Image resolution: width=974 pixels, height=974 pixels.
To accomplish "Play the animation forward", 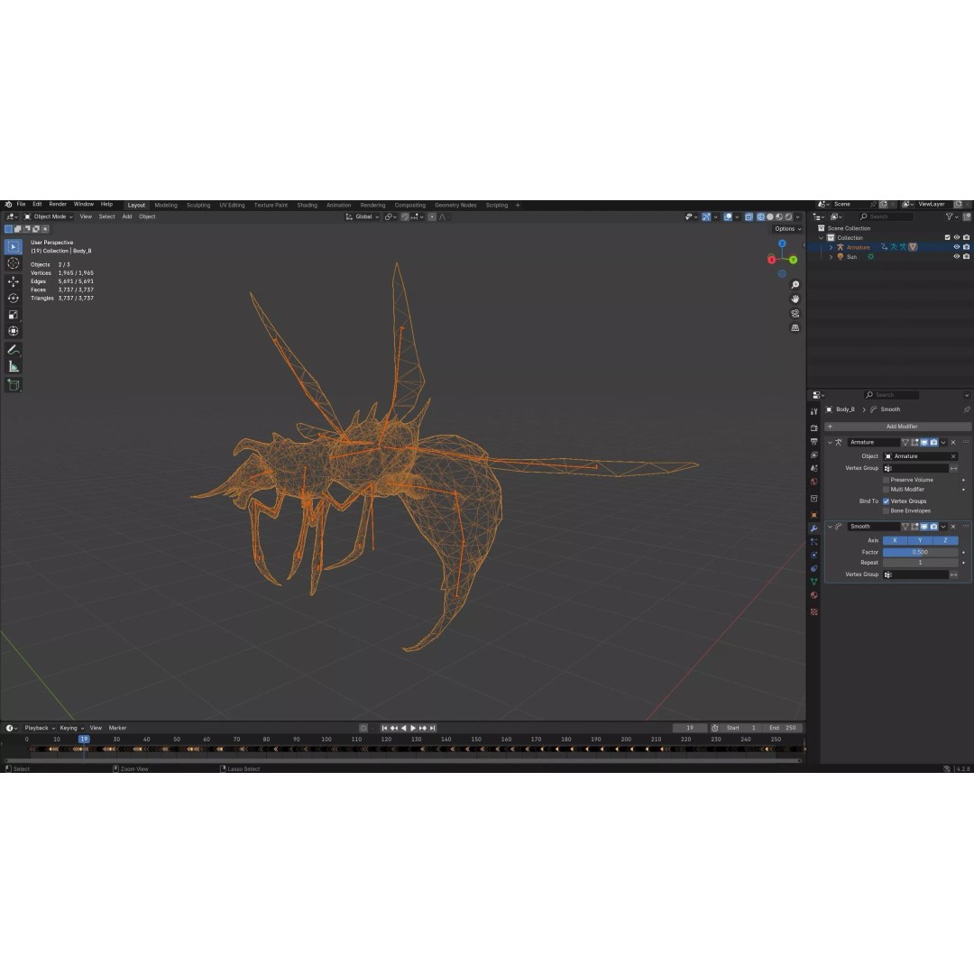I will tap(413, 728).
